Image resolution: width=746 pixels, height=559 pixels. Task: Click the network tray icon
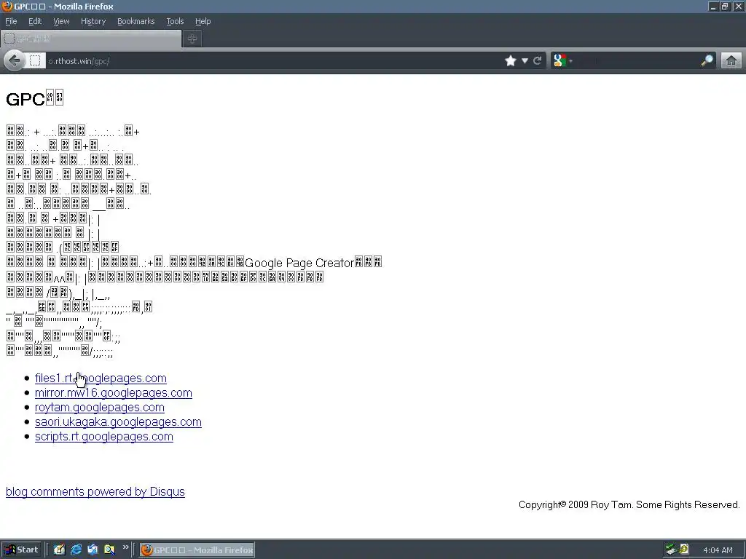pyautogui.click(x=671, y=550)
